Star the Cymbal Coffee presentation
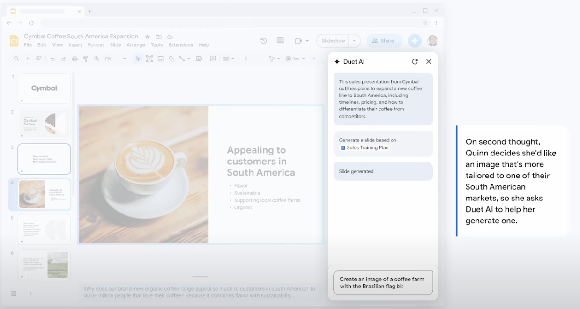This screenshot has width=580, height=309. tap(148, 37)
